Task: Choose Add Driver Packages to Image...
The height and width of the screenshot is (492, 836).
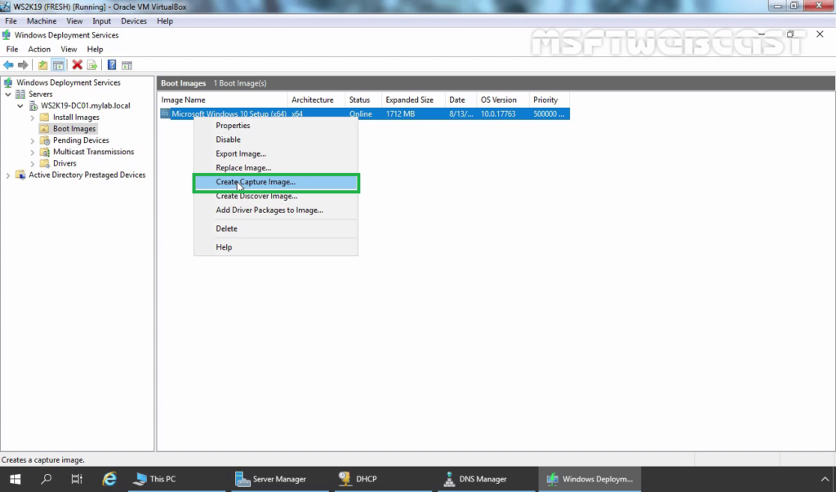Action: click(276, 210)
